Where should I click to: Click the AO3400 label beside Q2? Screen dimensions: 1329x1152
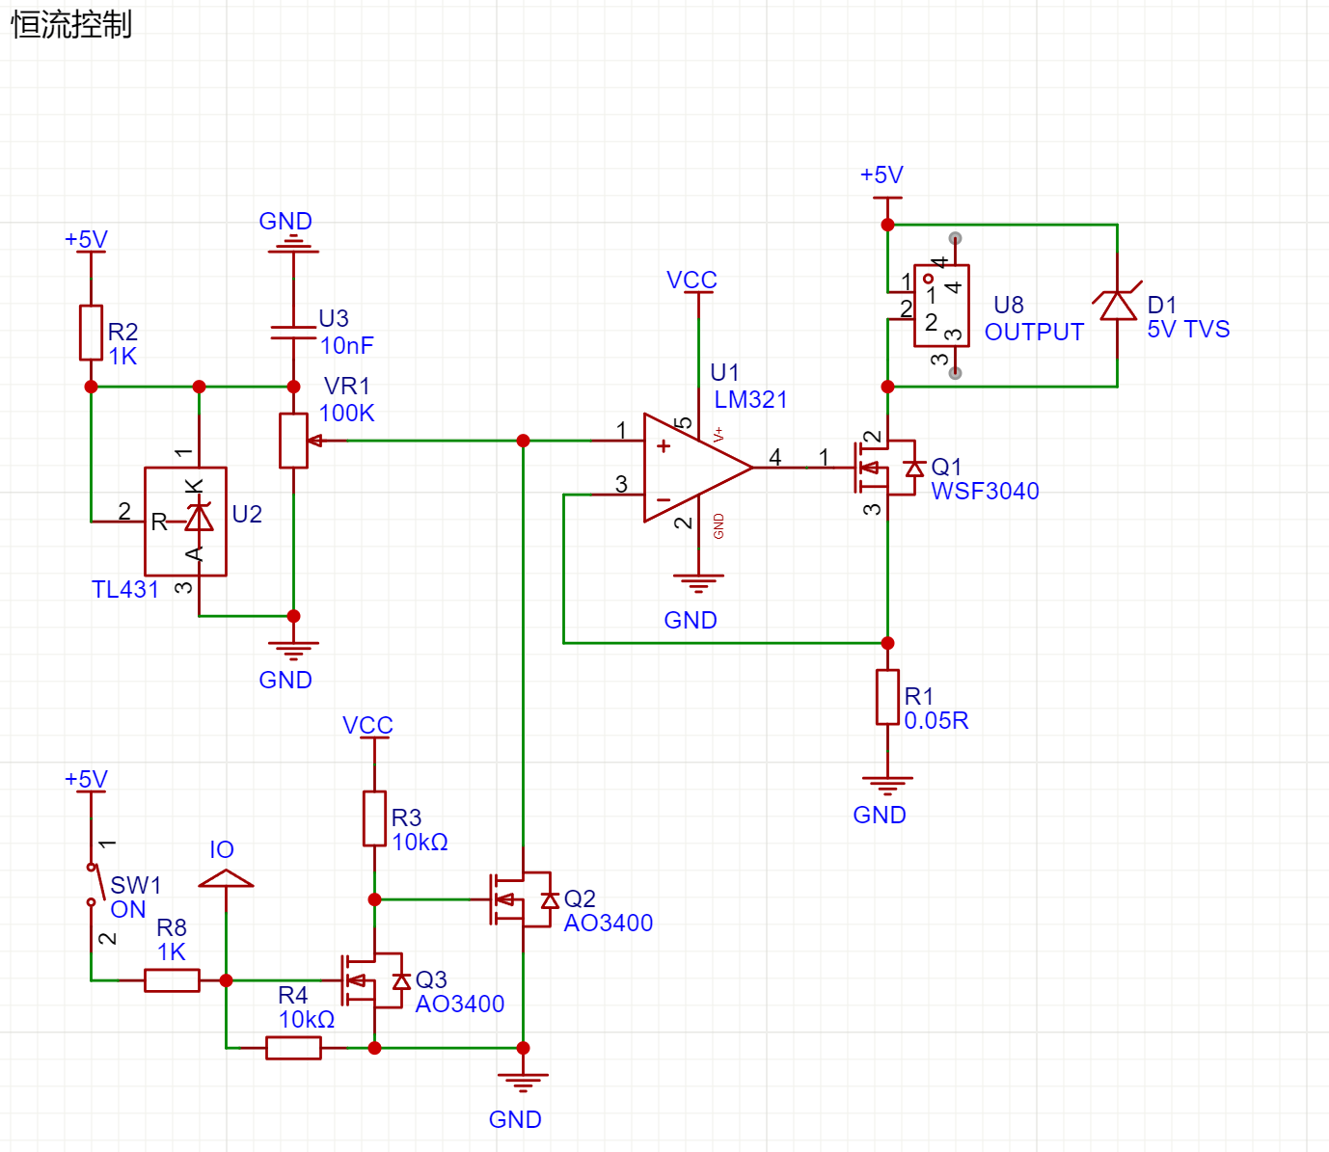[x=609, y=924]
